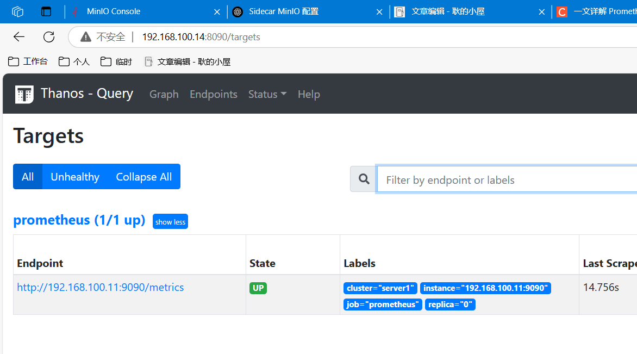The image size is (637, 354).
Task: Click the prometheus (1/1 up) heading
Action: tap(79, 220)
